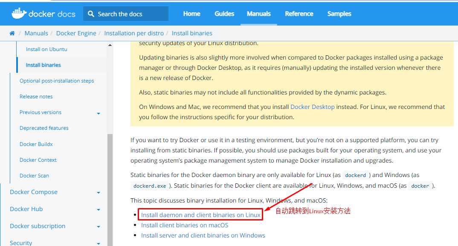
Task: Switch to the Reference navigation tab
Action: point(299,14)
